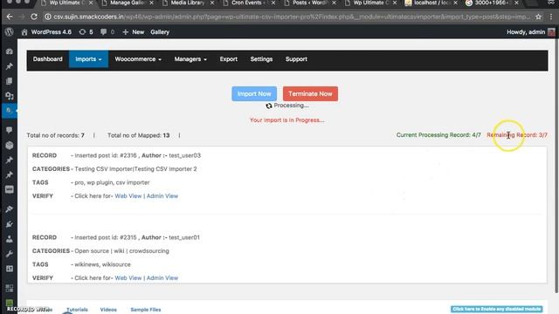
Task: Open the browser three-dot menu
Action: pos(551,17)
